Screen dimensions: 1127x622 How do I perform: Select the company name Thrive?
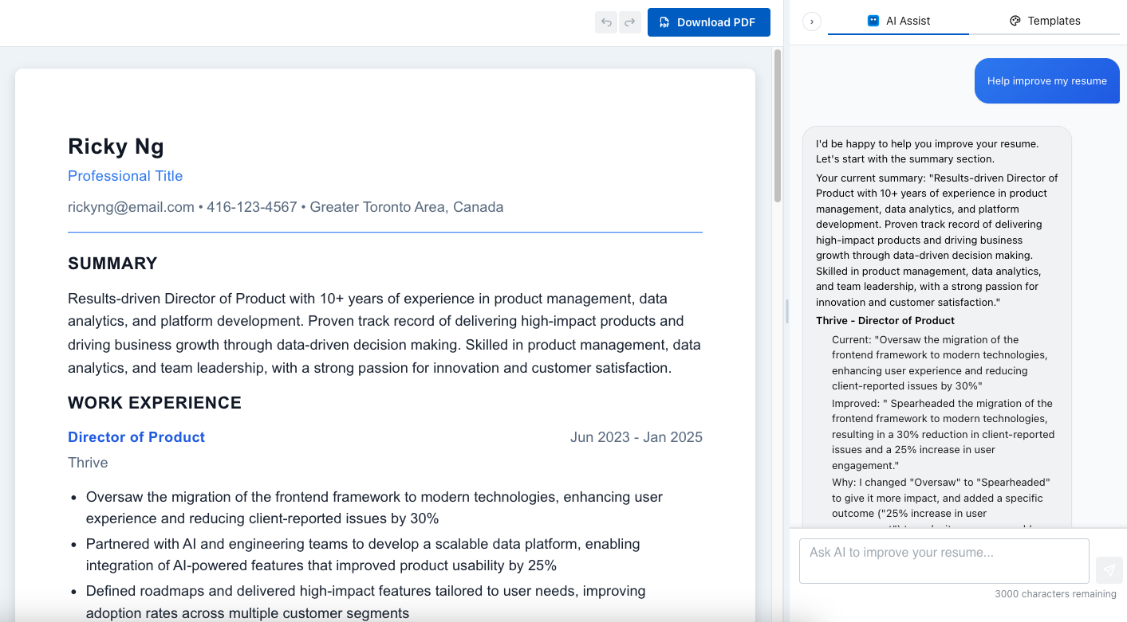tap(88, 462)
